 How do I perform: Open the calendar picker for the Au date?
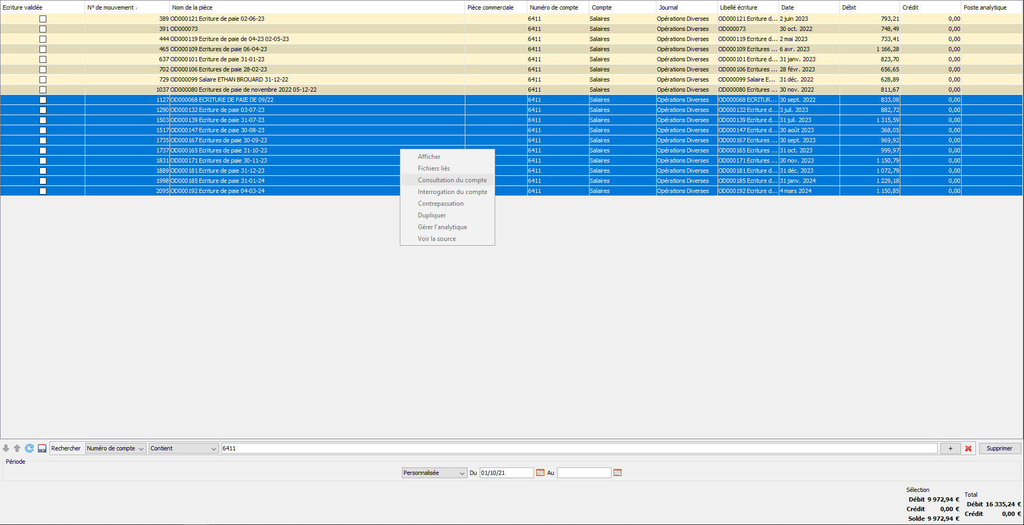[617, 473]
